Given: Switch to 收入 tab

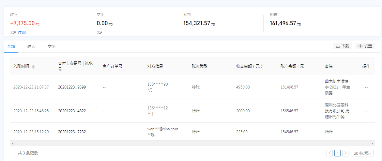Looking at the screenshot, I should pos(31,47).
